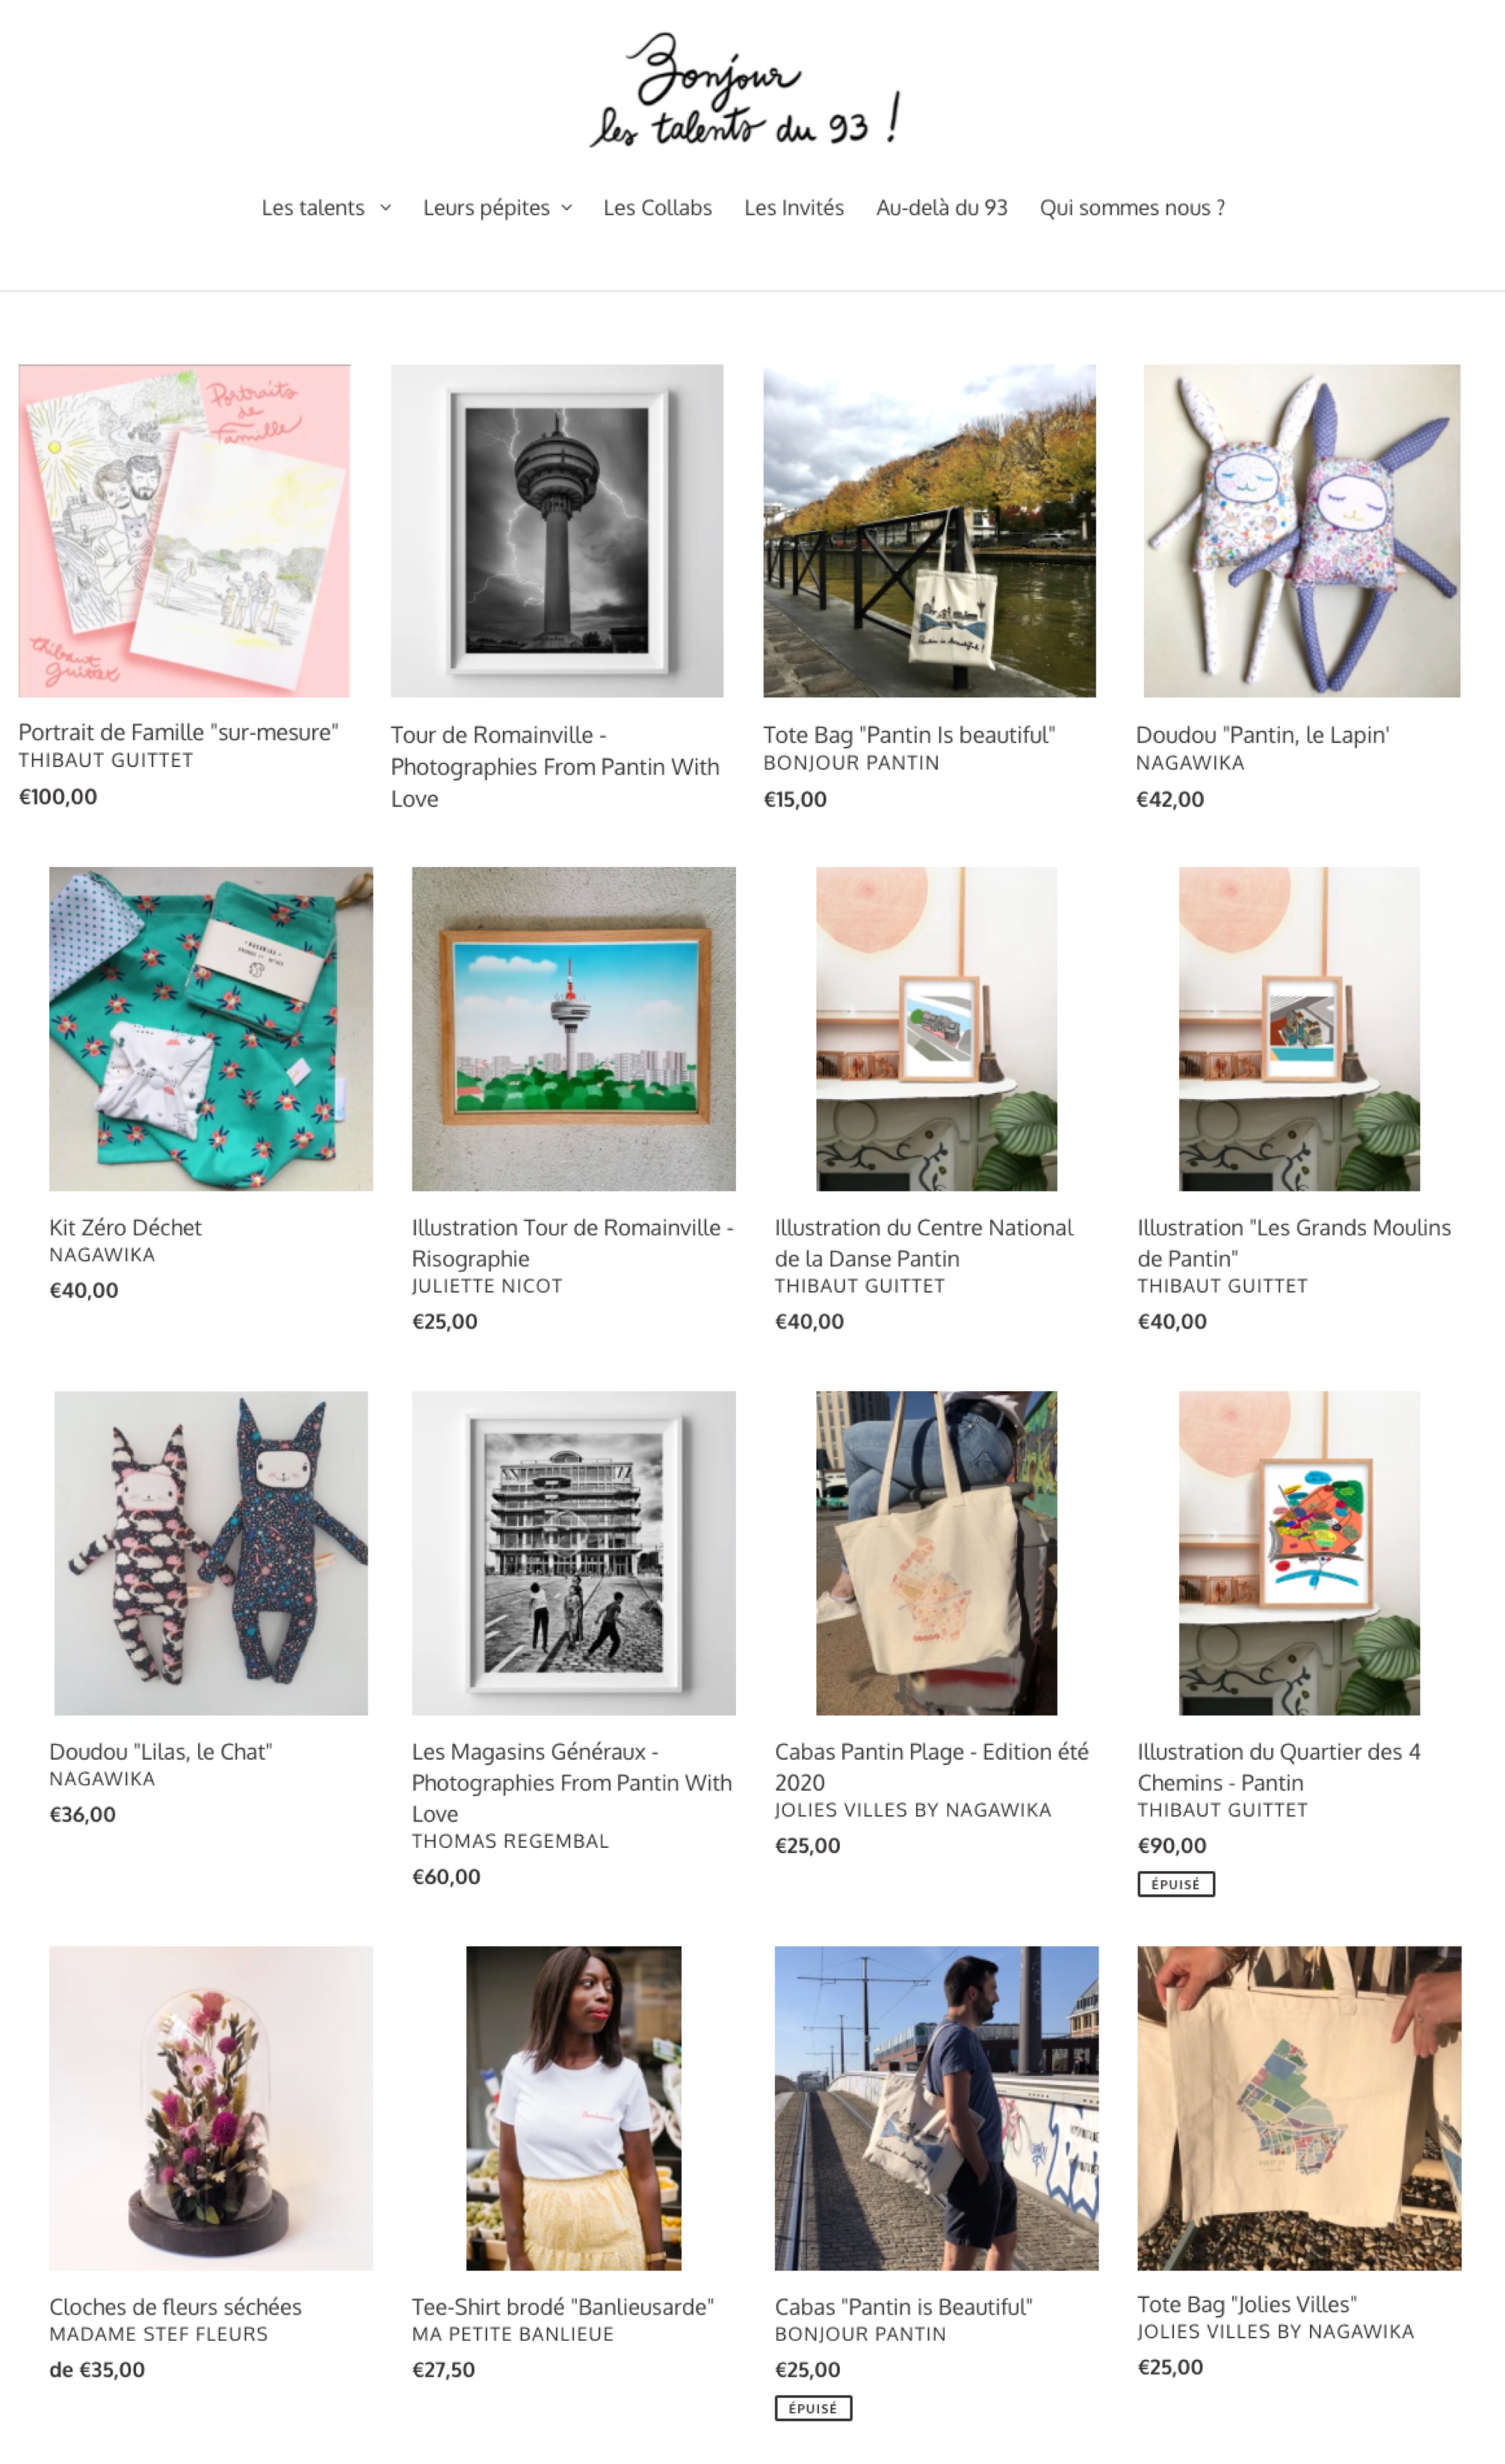Viewport: 1505px width, 2464px height.
Task: View the Doudou Pantin le Lapin image
Action: coord(1301,530)
